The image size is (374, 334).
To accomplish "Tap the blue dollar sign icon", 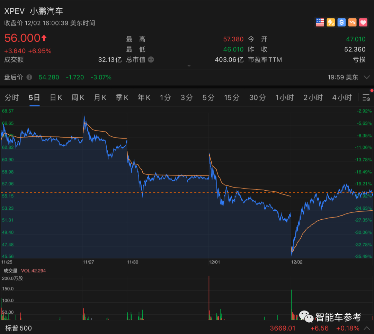I will pyautogui.click(x=341, y=22).
